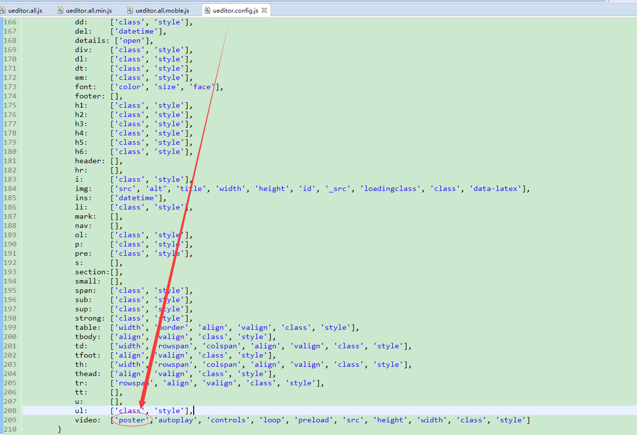Click the 'loadingclass' string in img line
This screenshot has width=637, height=435.
[391, 189]
